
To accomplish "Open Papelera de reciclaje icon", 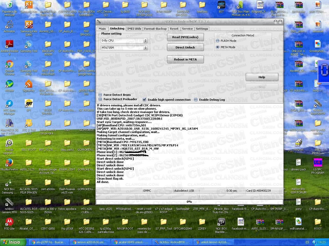I will point(9,8).
